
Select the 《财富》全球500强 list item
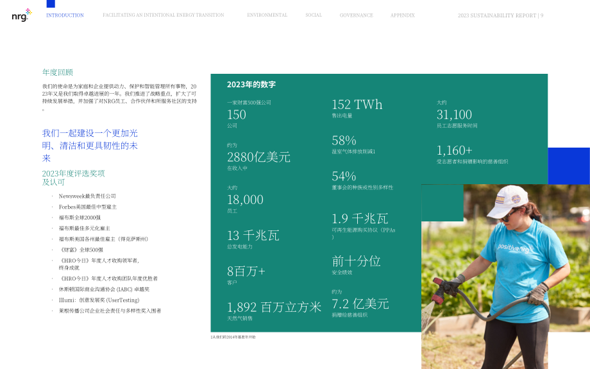(81, 250)
